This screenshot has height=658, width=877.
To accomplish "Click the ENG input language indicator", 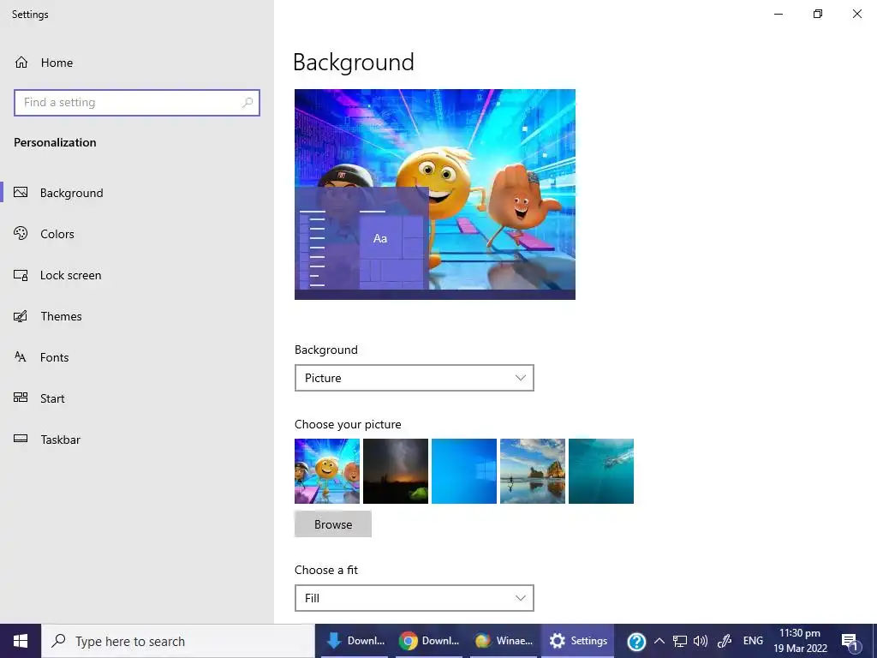I will click(x=753, y=641).
